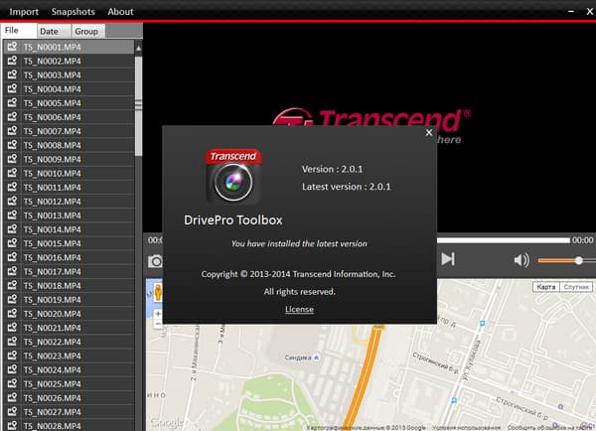Click the video icon beside TS_N0017.MP4

(12, 271)
